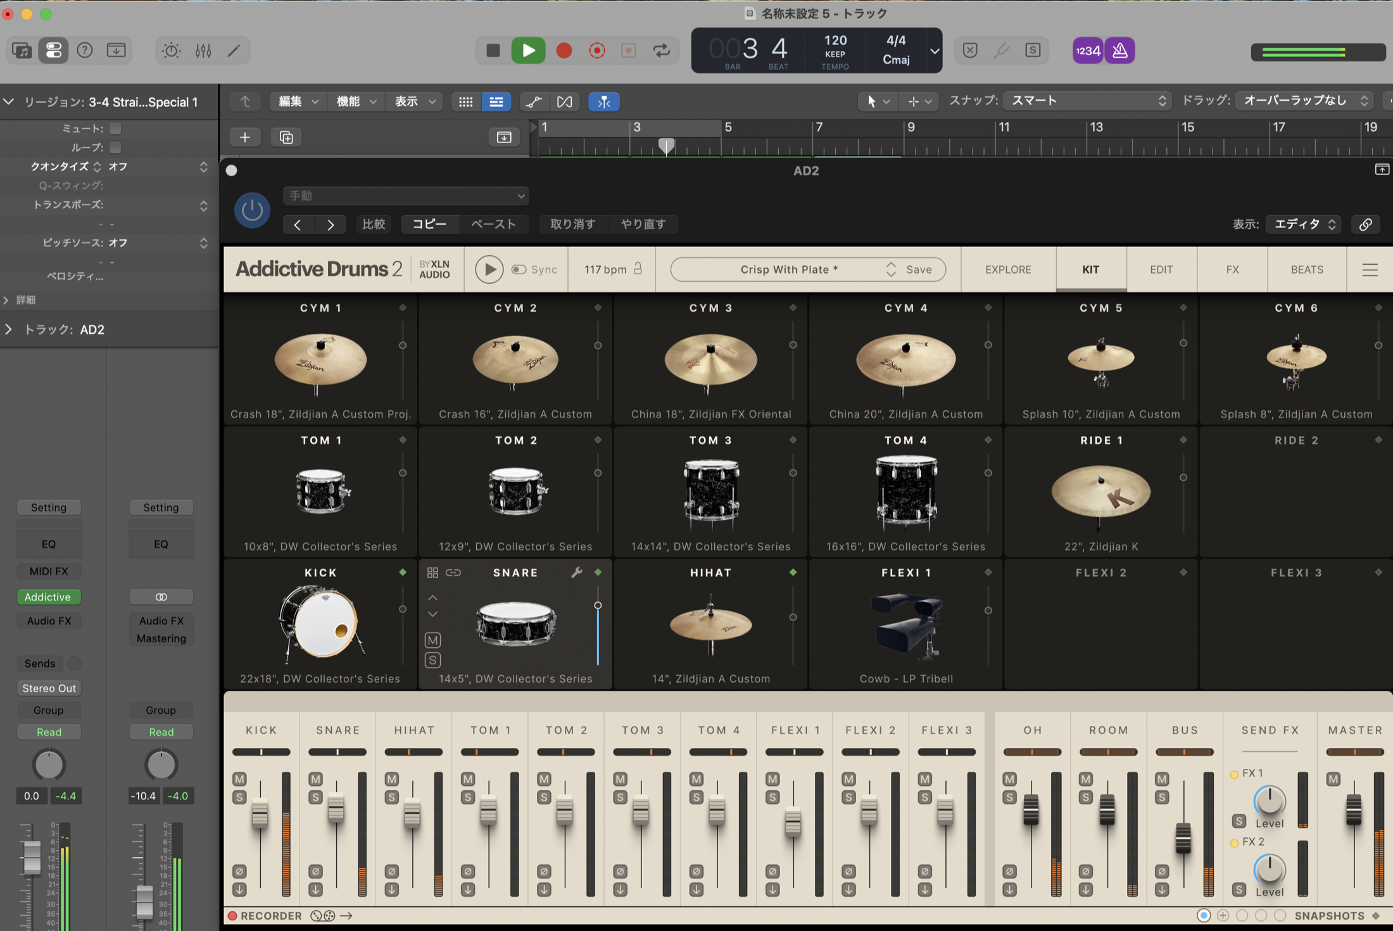
Task: Expand the 詳細 details section
Action: pyautogui.click(x=6, y=300)
